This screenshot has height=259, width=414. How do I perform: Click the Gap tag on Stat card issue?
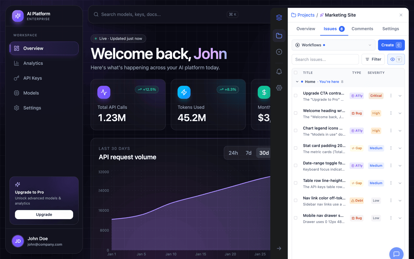coord(356,148)
